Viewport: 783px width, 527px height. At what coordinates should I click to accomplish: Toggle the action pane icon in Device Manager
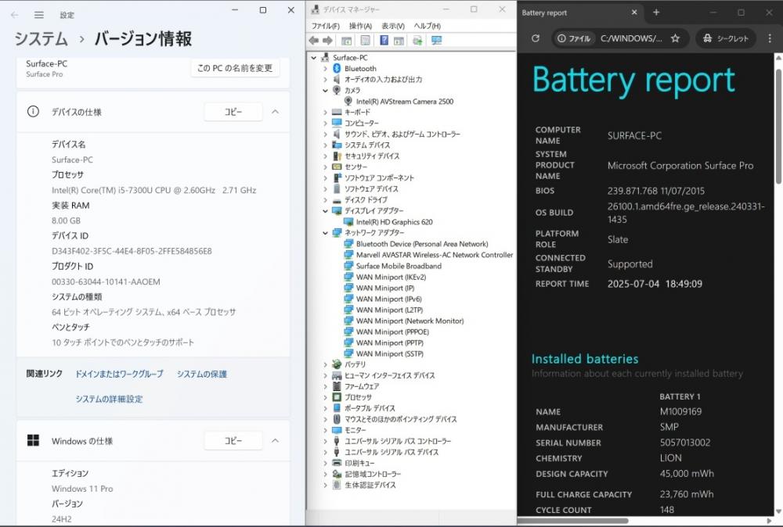click(399, 41)
